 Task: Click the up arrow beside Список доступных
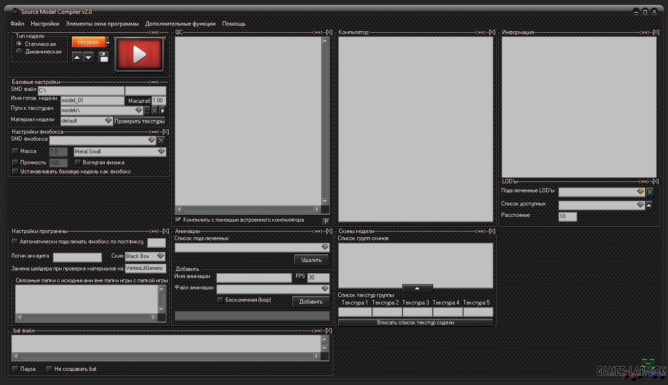pos(649,205)
